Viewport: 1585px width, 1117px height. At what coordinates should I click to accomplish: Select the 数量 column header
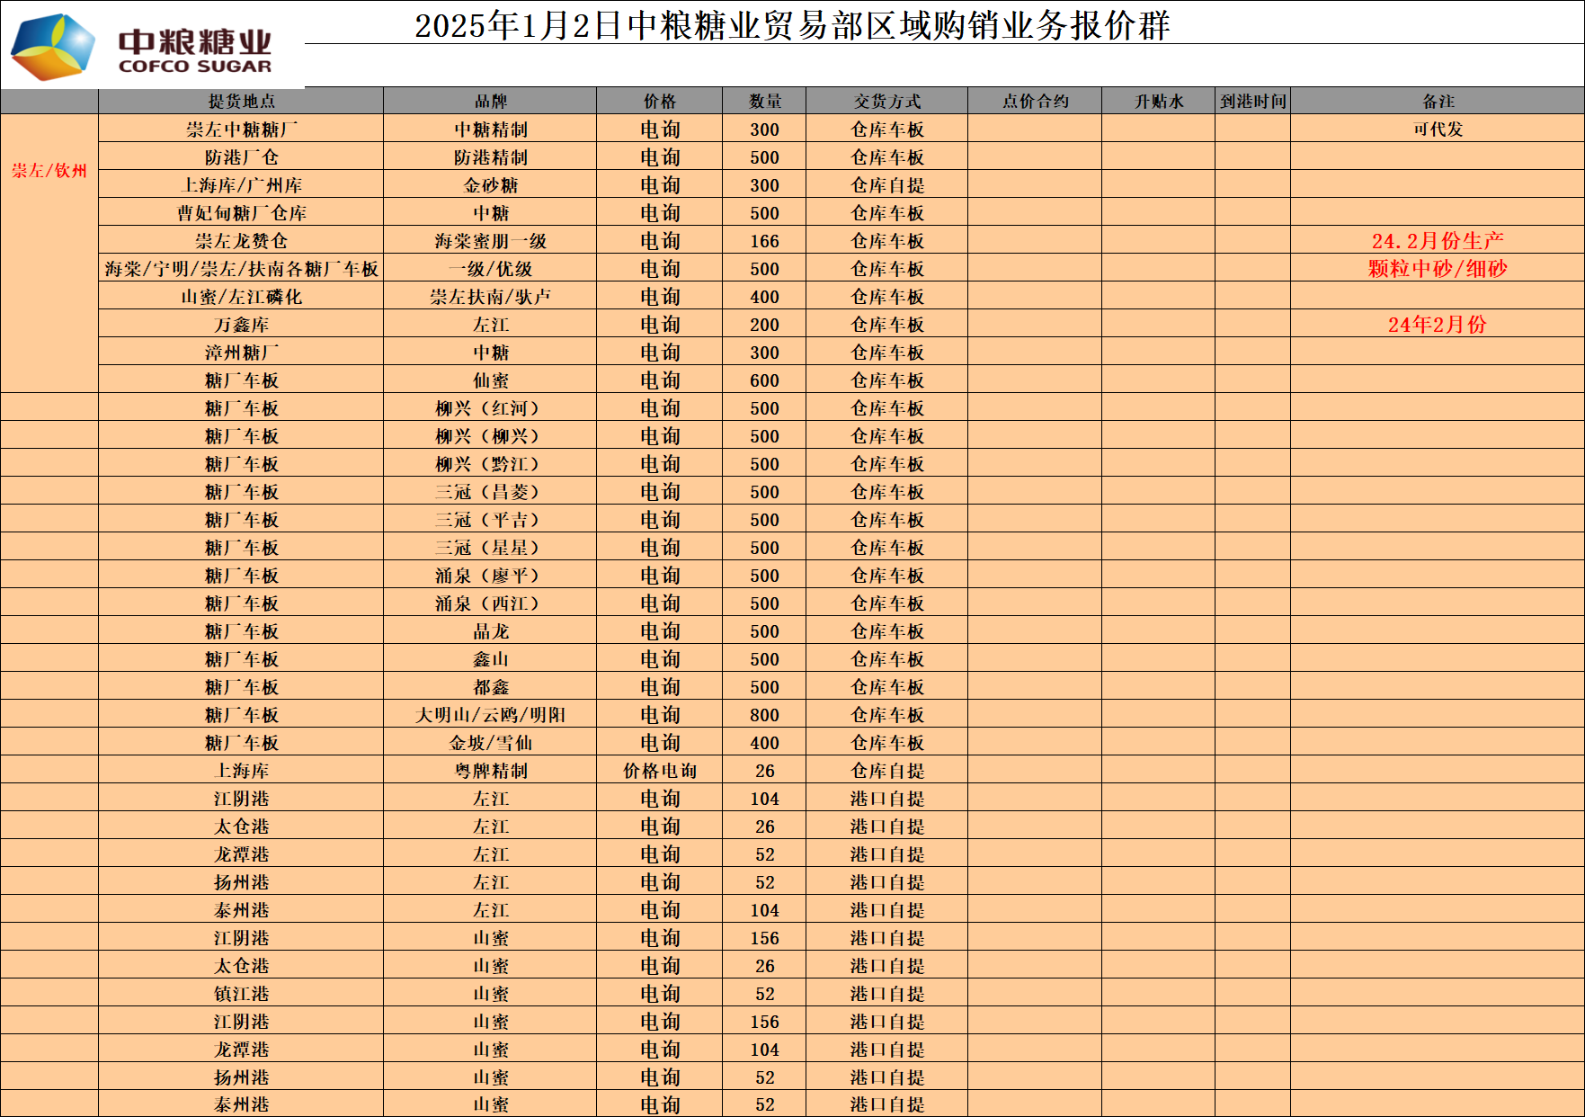(764, 102)
